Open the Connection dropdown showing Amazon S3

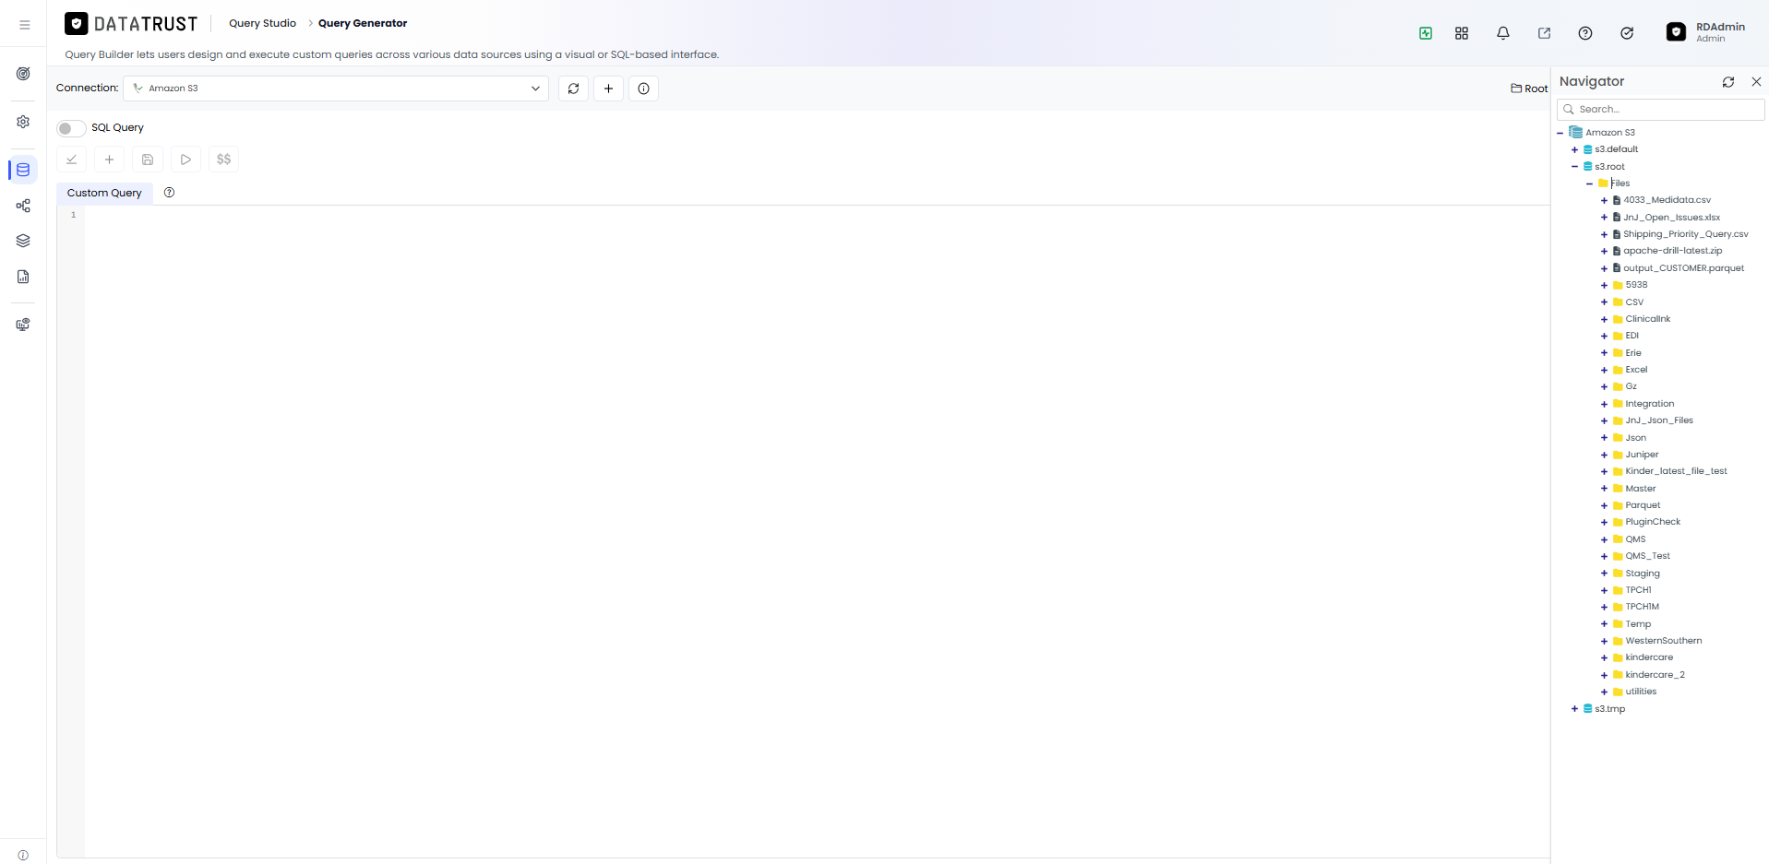coord(336,89)
